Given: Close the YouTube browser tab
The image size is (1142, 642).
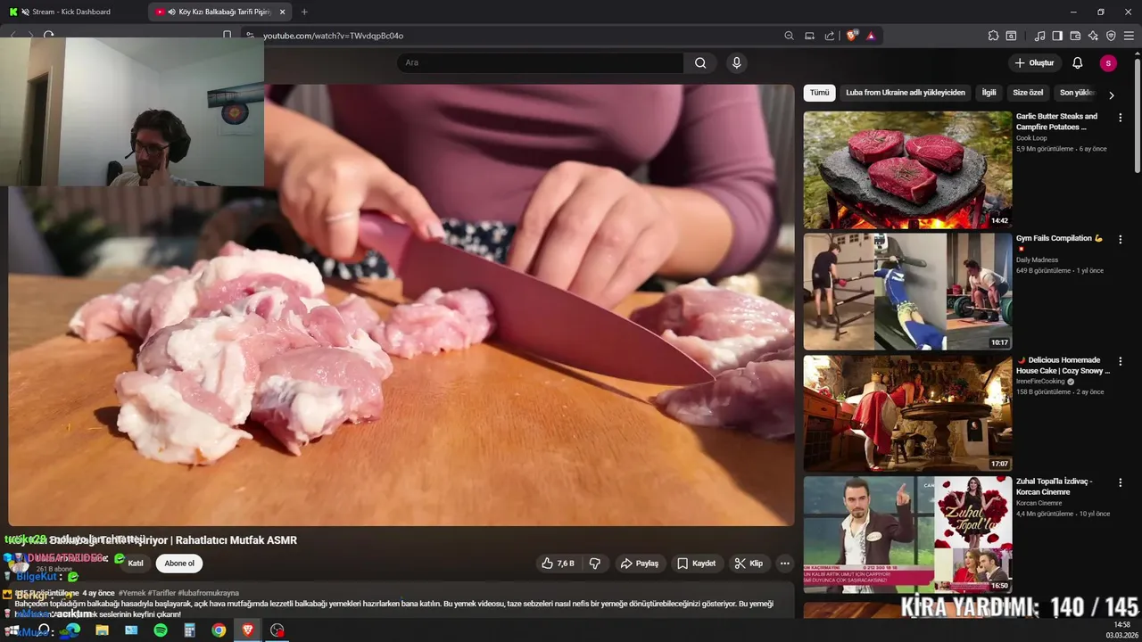Looking at the screenshot, I should pos(283,12).
